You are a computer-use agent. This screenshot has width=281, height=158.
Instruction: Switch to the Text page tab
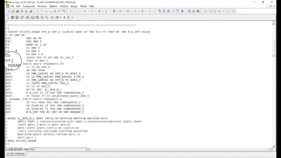(x=26, y=149)
